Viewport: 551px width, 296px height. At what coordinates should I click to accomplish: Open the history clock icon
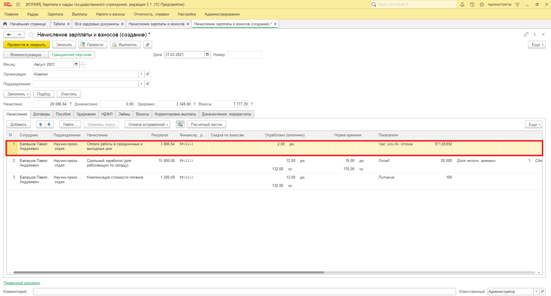472,5
